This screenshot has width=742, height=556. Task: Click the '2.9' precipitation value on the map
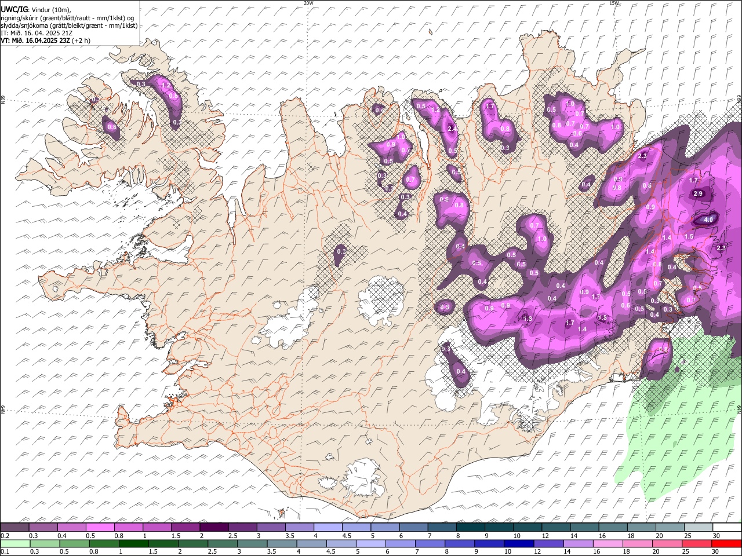[x=698, y=194]
